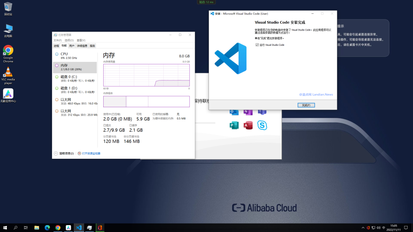Click the Publisher icon in Office window
The height and width of the screenshot is (232, 413).
pos(234,125)
